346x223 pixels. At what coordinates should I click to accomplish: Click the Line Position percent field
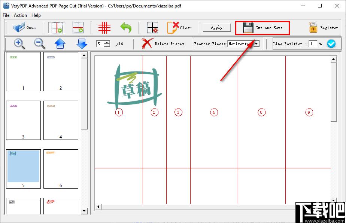[313, 44]
